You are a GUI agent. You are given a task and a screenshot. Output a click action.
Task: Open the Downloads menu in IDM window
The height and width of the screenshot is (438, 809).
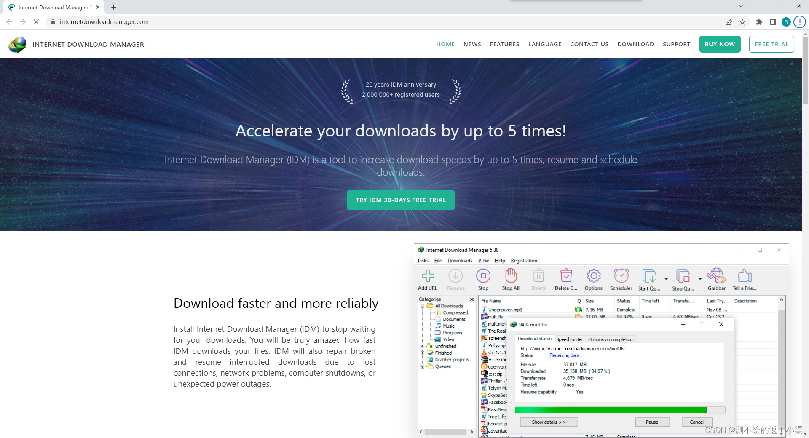pos(460,261)
